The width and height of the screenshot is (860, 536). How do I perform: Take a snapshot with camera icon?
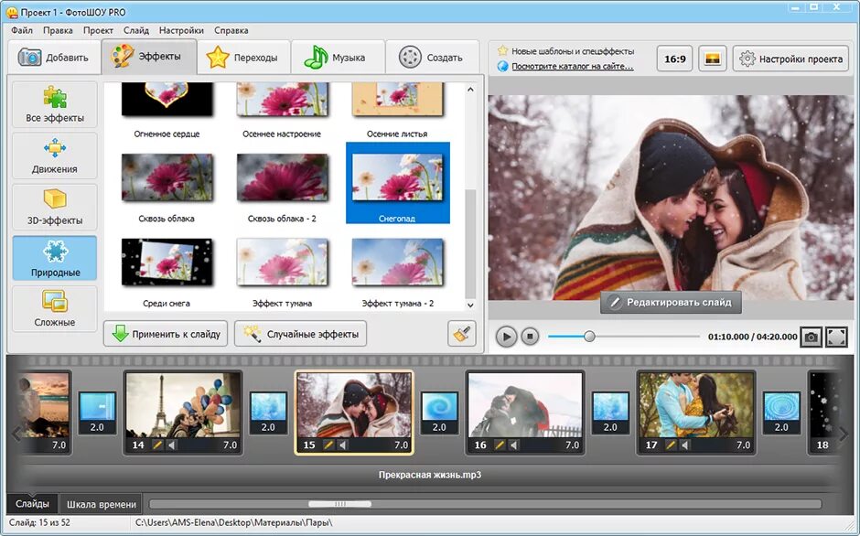(812, 337)
